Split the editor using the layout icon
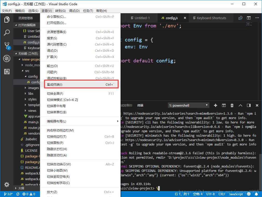Image resolution: width=262 pixels, height=197 pixels. point(249,18)
